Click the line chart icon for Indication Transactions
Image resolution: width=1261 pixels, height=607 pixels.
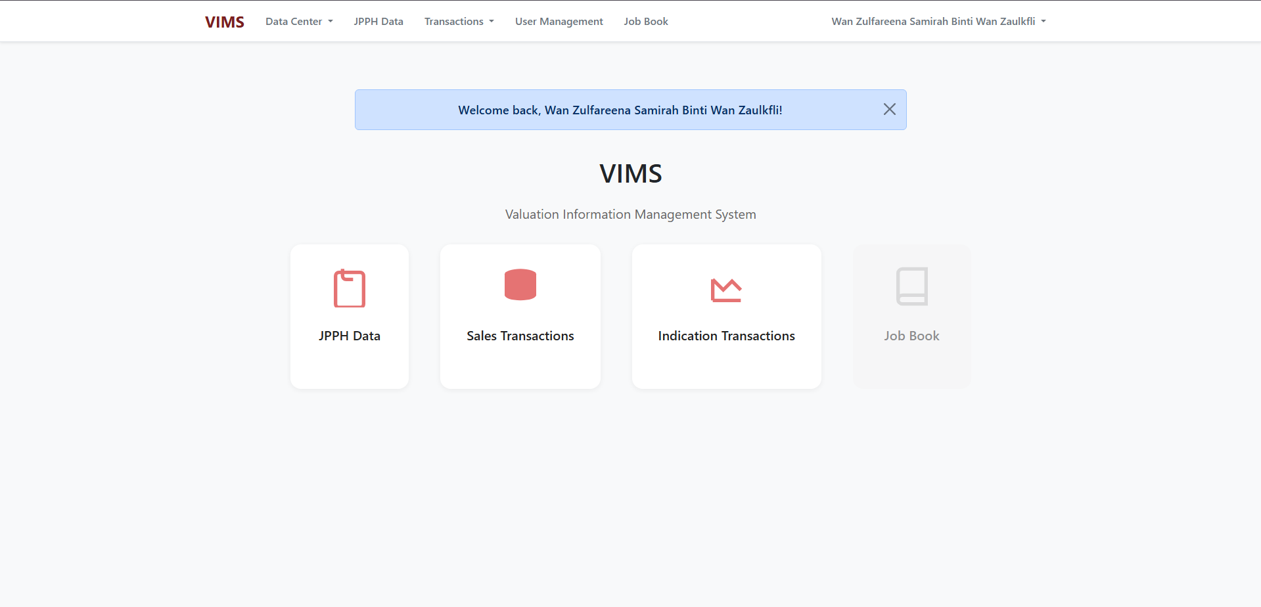click(726, 290)
